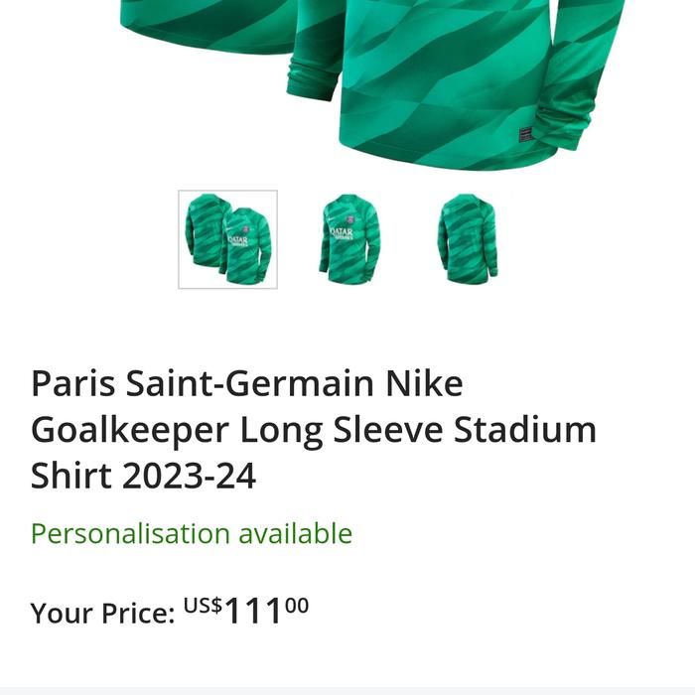This screenshot has width=695, height=695.
Task: Click the 'Goalkeeper Long Sleeve Stadium' title line
Action: click(x=314, y=429)
